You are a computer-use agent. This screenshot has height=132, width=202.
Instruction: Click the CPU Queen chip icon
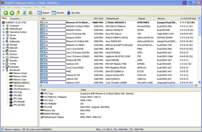pos(11,86)
